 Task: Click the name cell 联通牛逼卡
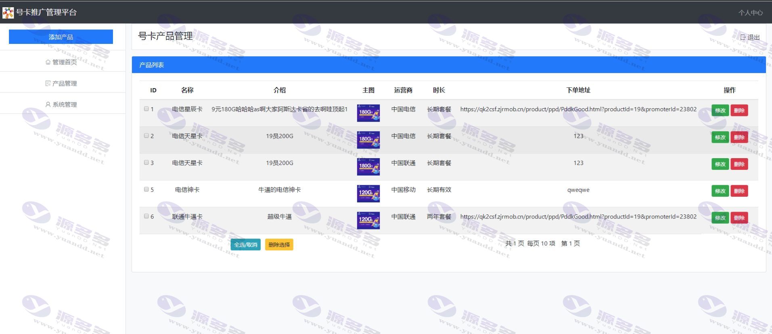pyautogui.click(x=187, y=216)
